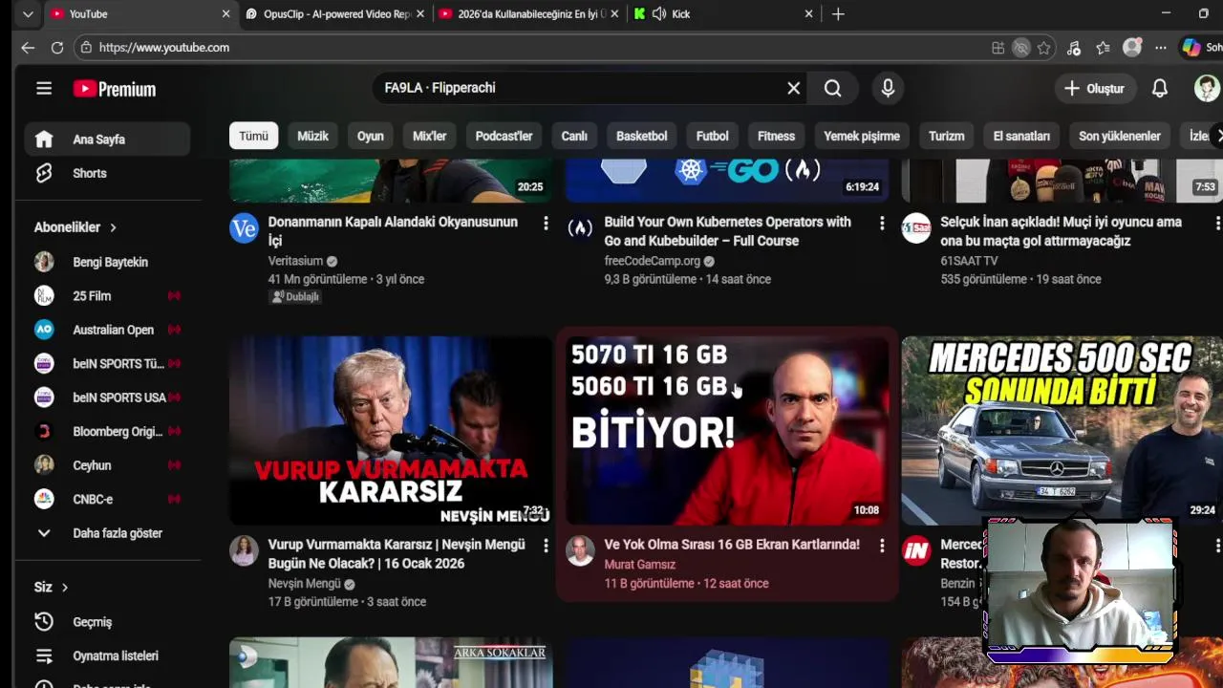Viewport: 1223px width, 688px height.
Task: Open the Vurup Vurmamakta Kararsız thumbnail
Action: click(x=391, y=431)
